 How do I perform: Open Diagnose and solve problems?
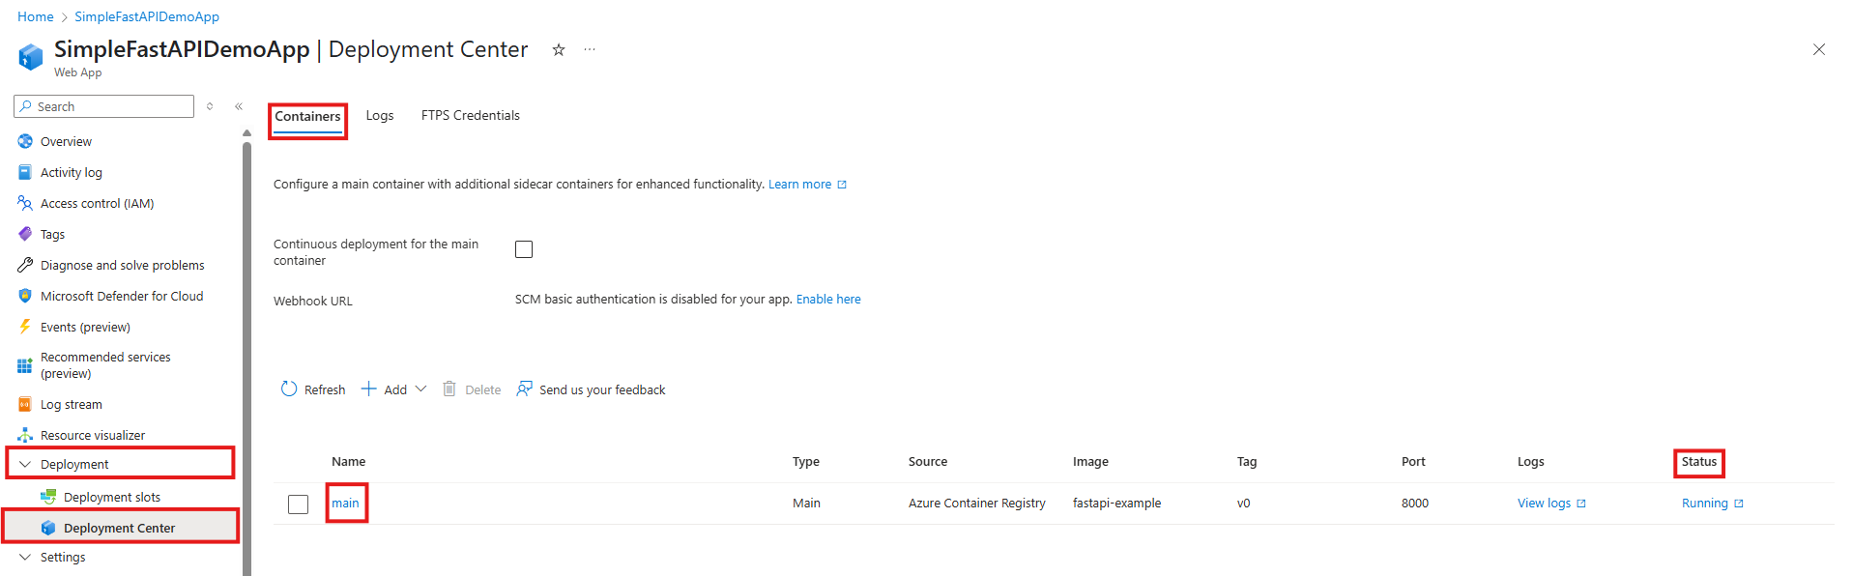click(122, 266)
